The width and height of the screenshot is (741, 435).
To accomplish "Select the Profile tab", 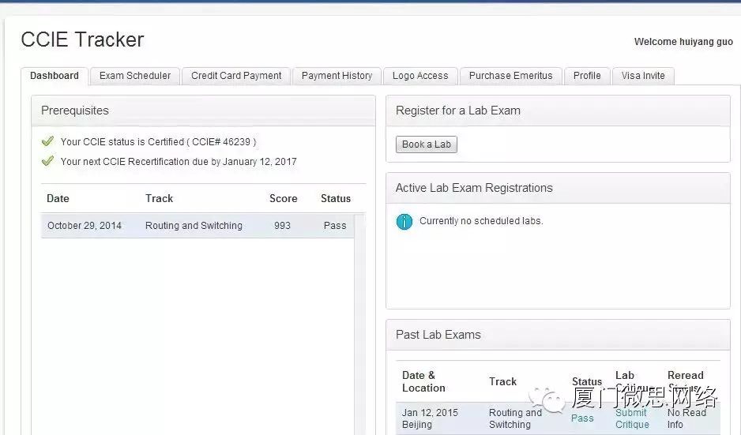I will coord(587,76).
